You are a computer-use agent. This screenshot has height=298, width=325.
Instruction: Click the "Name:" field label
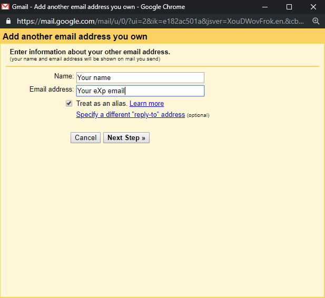tap(64, 76)
